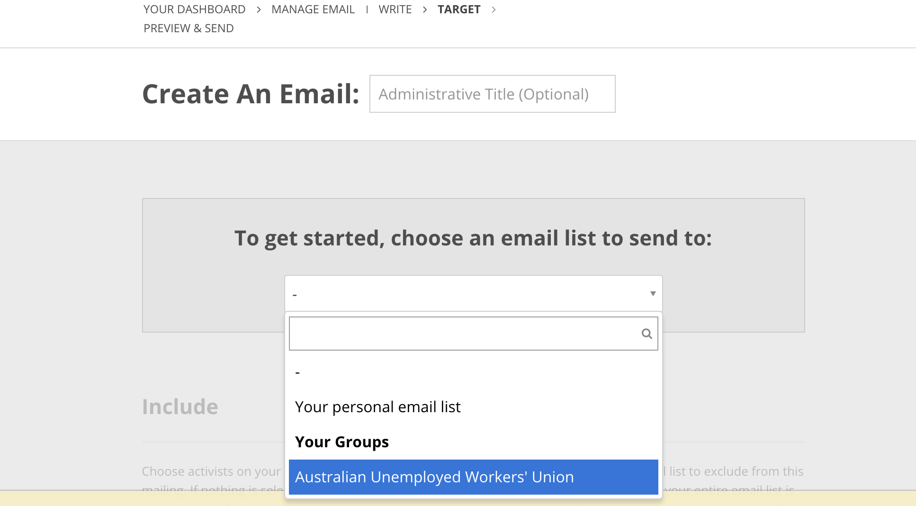Open the MANAGE EMAIL link
The height and width of the screenshot is (506, 916).
coord(313,9)
